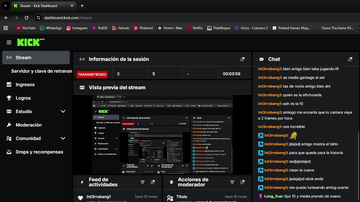This screenshot has width=360, height=202.
Task: Click the stream preview thumbnail
Action: click(162, 134)
